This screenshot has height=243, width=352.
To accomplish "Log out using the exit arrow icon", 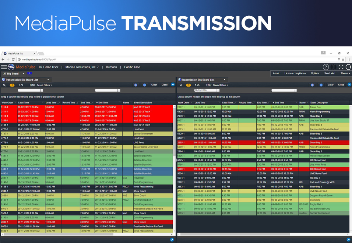I will coord(348,67).
